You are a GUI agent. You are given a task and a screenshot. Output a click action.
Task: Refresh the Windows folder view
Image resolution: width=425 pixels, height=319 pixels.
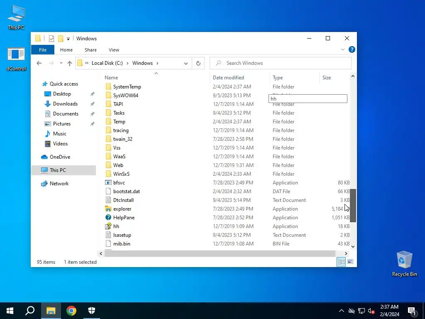pos(198,63)
